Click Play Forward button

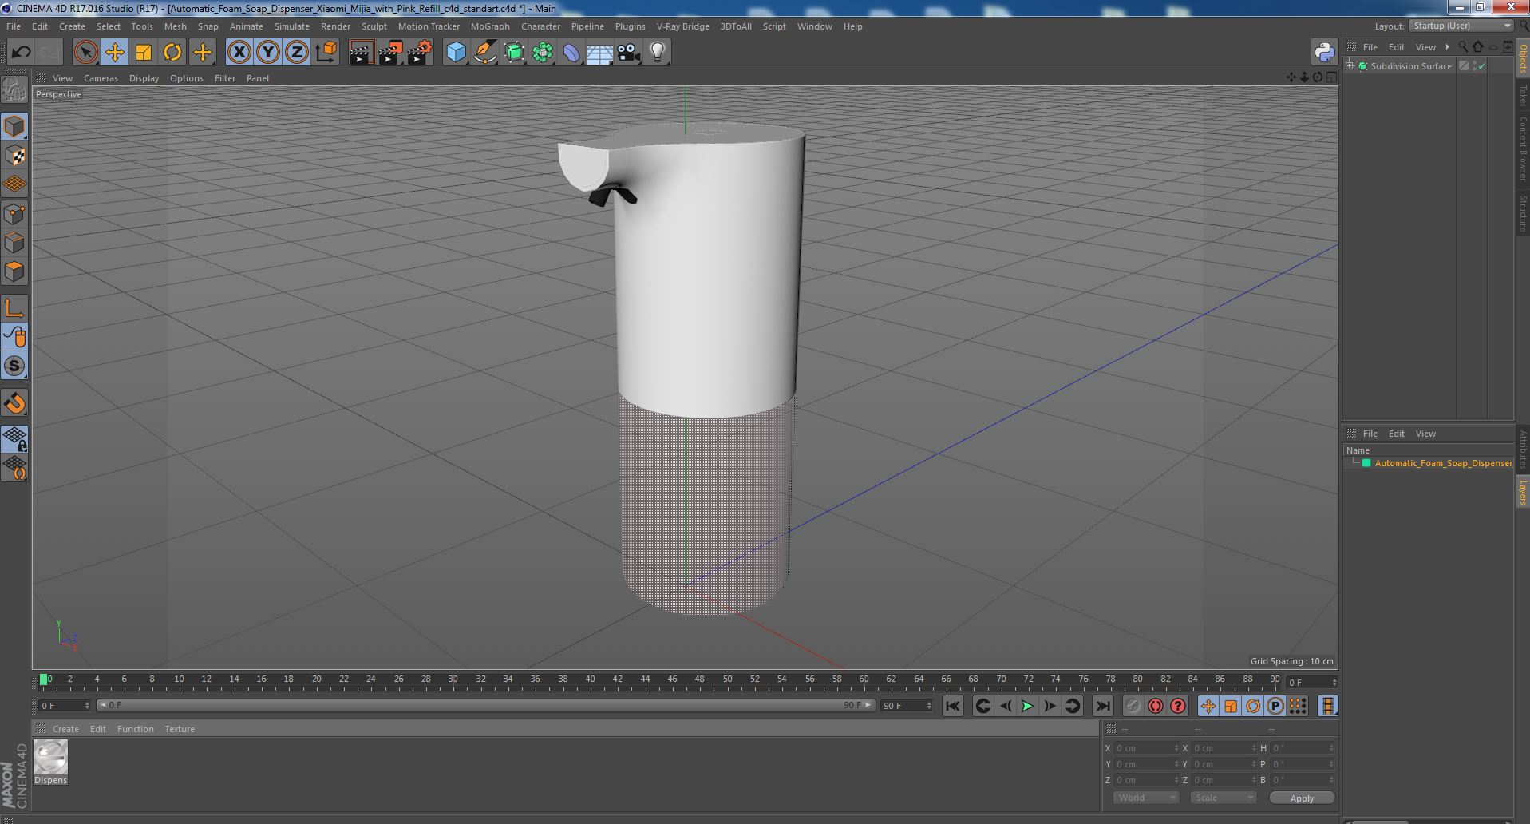coord(1027,706)
